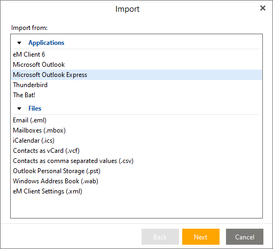Click the orange Next button
This screenshot has width=273, height=249.
click(201, 237)
